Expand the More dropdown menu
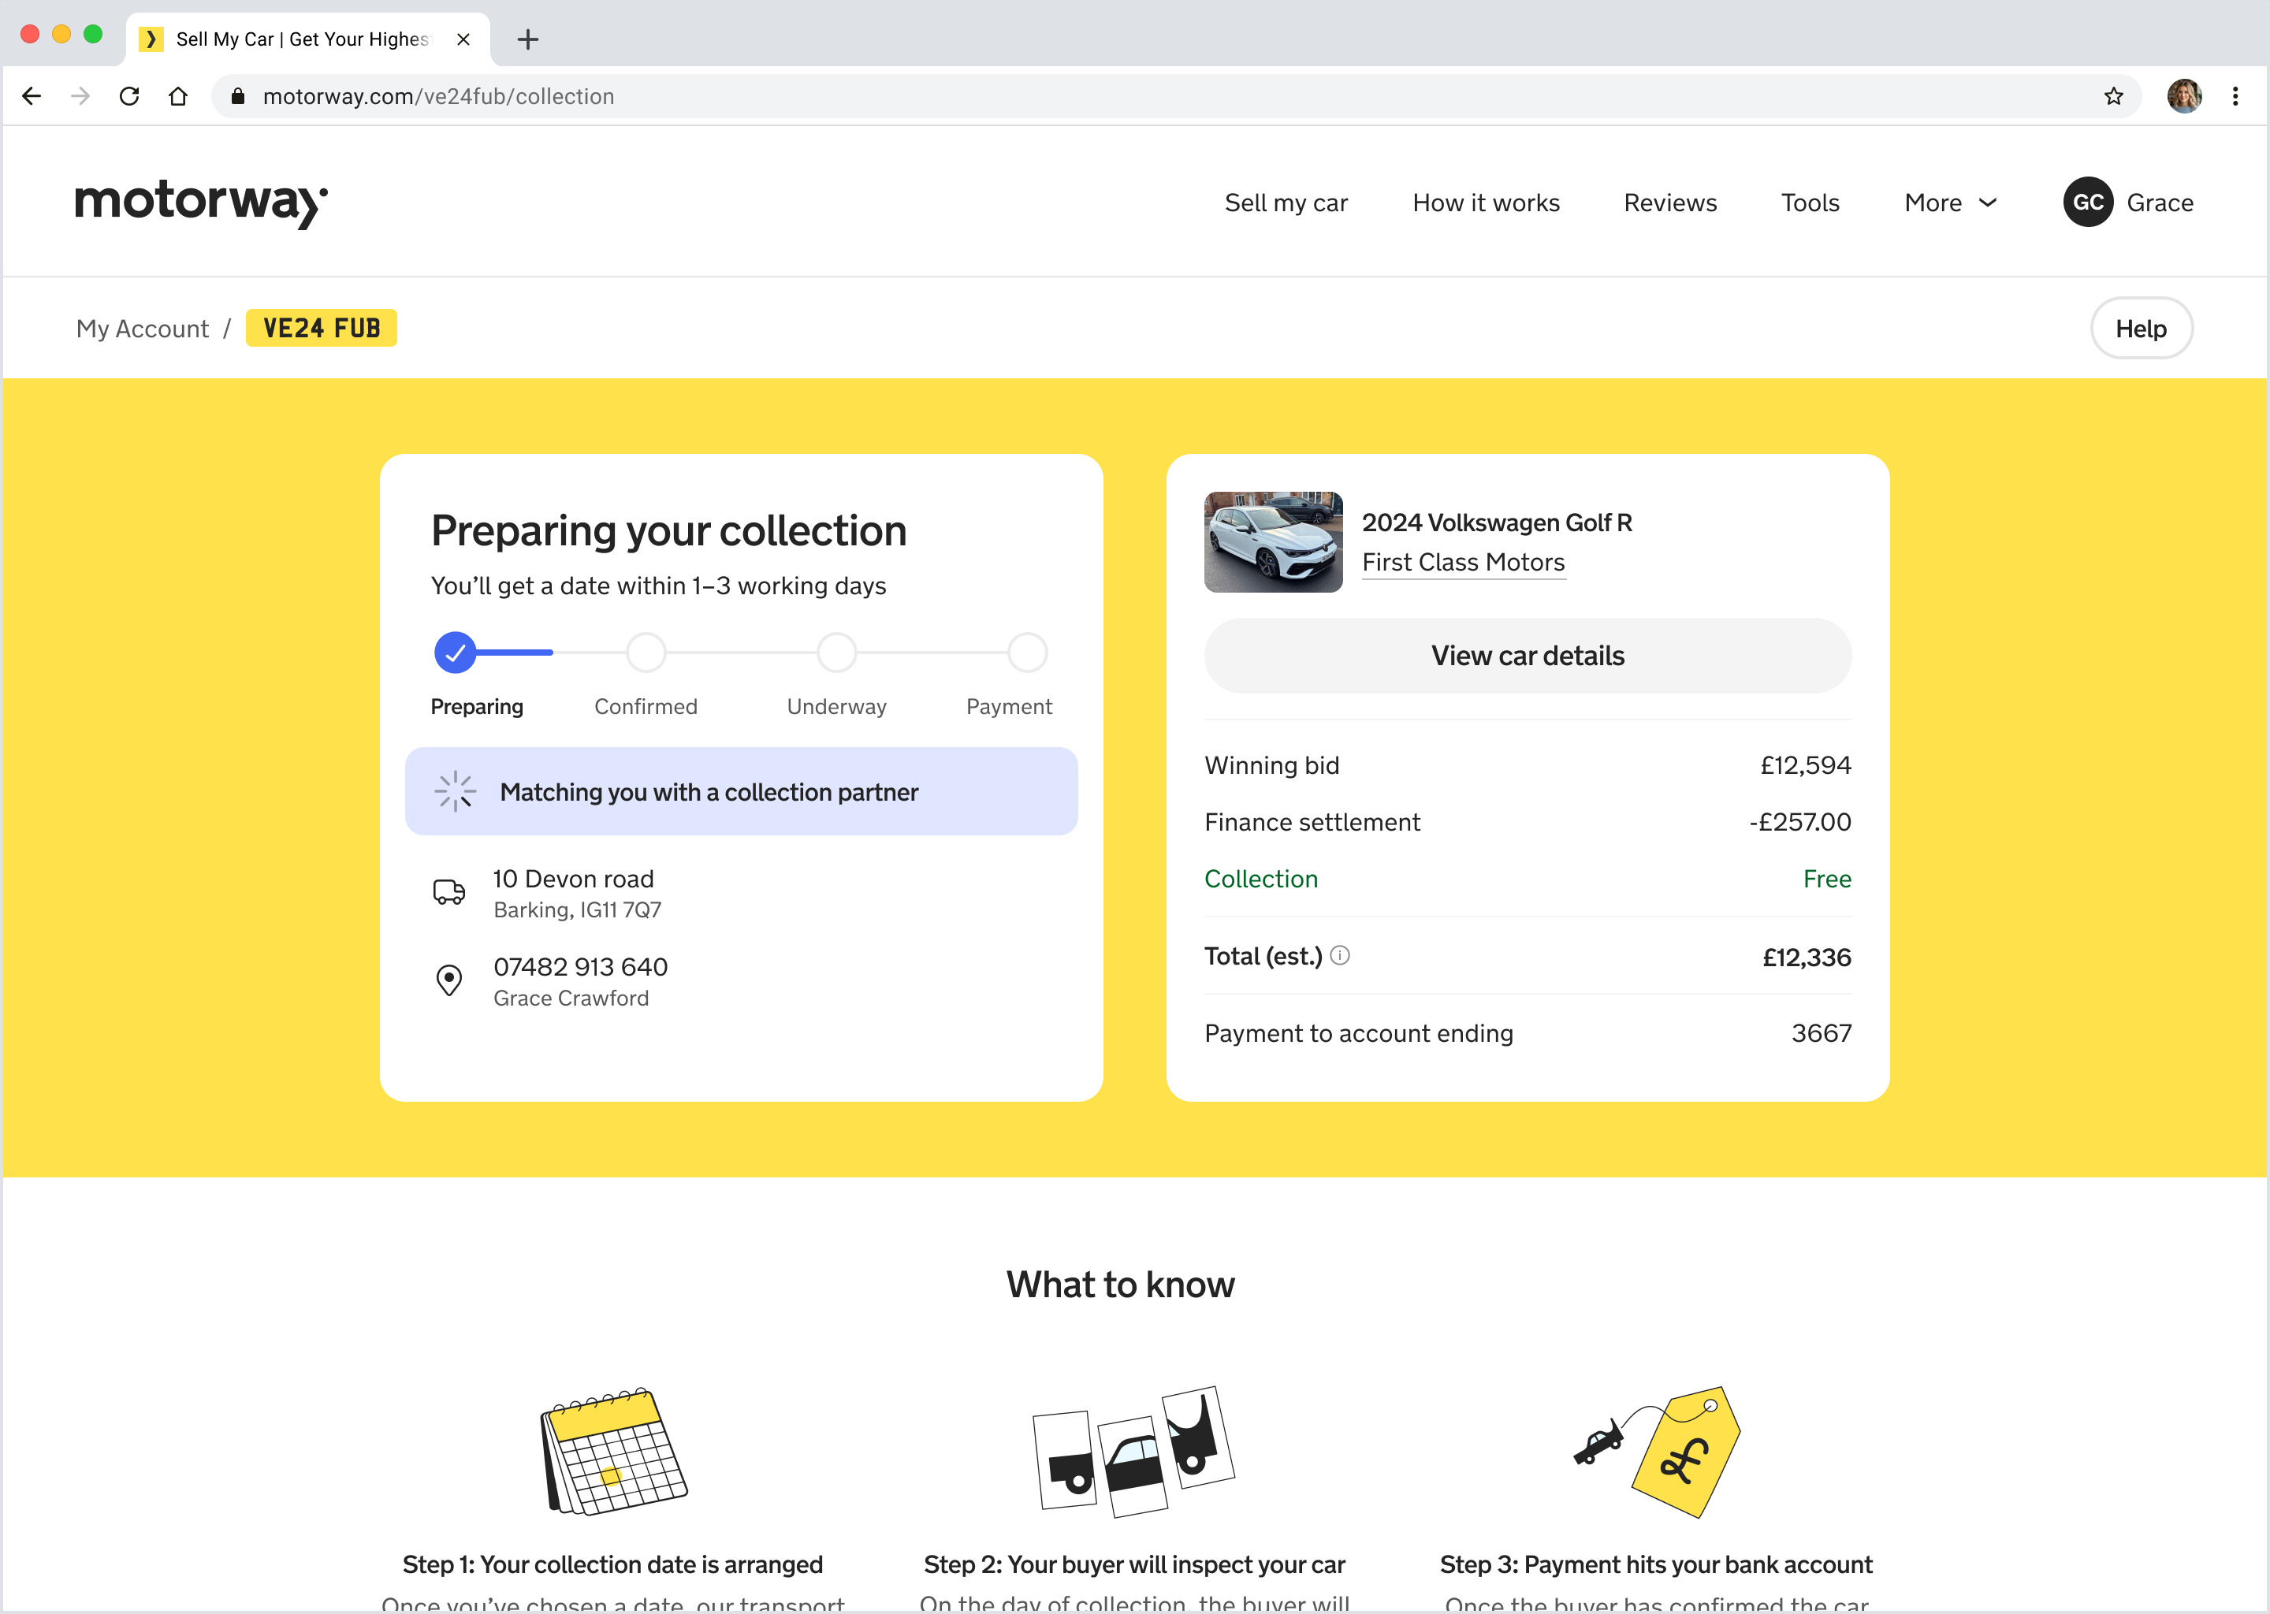The image size is (2270, 1614). click(1950, 203)
